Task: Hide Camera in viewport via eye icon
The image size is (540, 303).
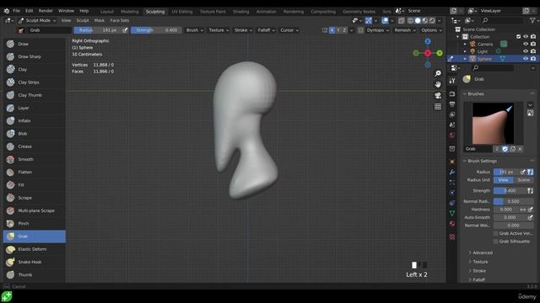Action: pos(526,44)
